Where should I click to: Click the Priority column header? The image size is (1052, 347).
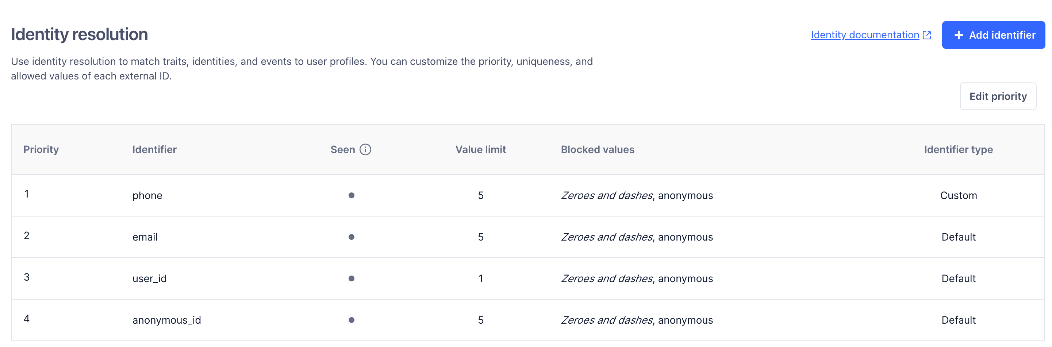tap(41, 149)
